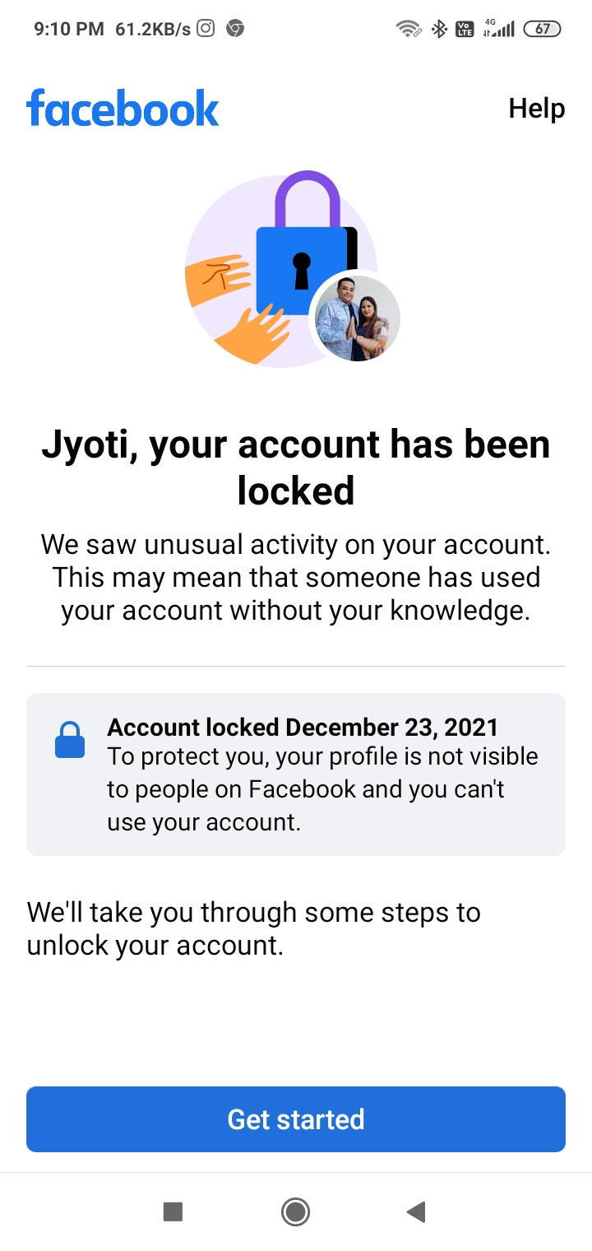Click the Facebook logo

coord(123,109)
